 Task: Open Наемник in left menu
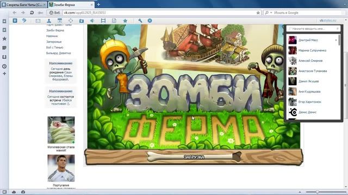pyautogui.click(x=52, y=36)
